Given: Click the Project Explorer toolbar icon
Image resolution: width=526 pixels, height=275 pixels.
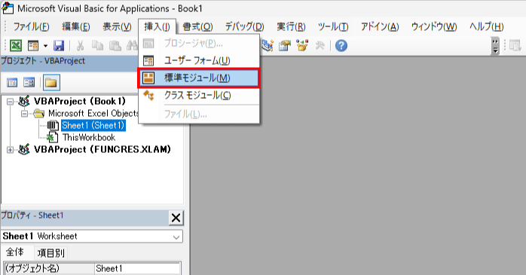Looking at the screenshot, I should tap(268, 45).
